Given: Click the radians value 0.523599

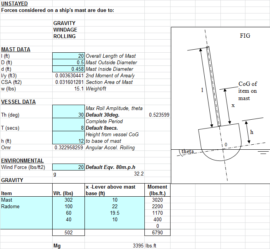Looking at the screenshot, I should pyautogui.click(x=159, y=115).
